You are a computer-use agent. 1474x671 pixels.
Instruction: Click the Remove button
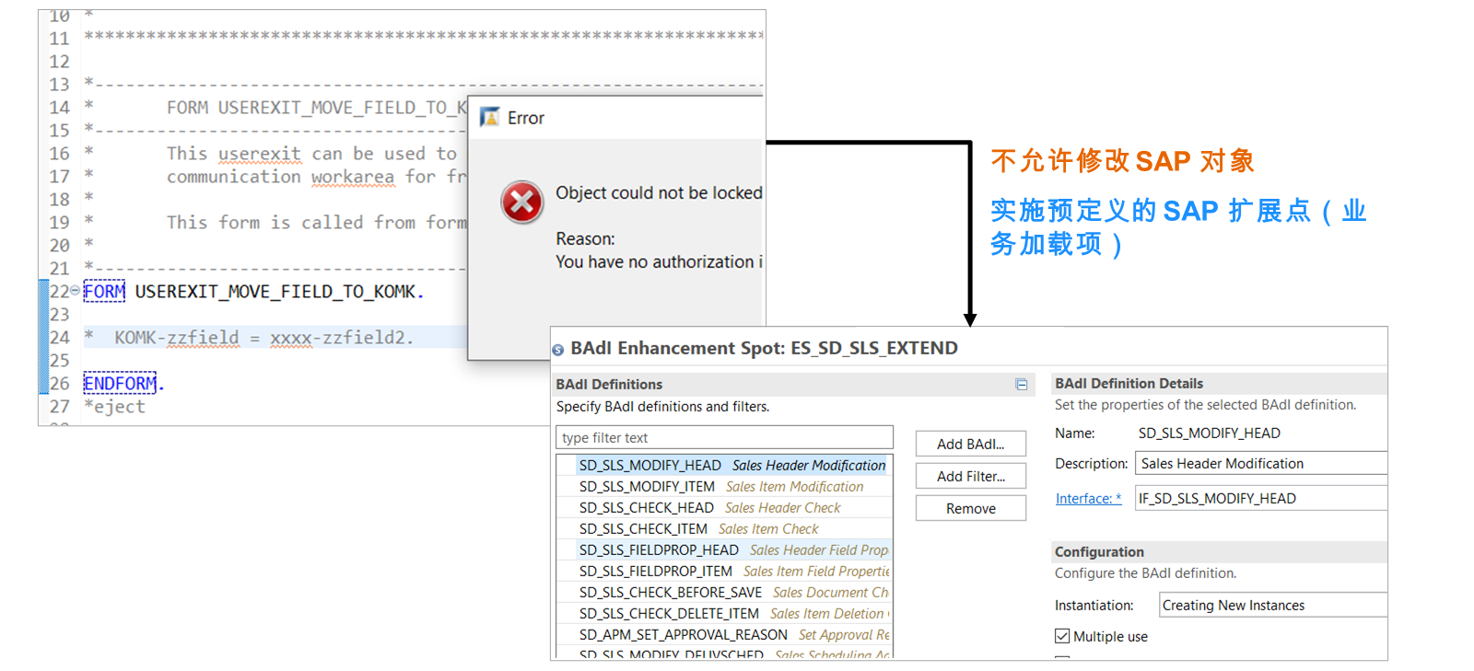971,508
